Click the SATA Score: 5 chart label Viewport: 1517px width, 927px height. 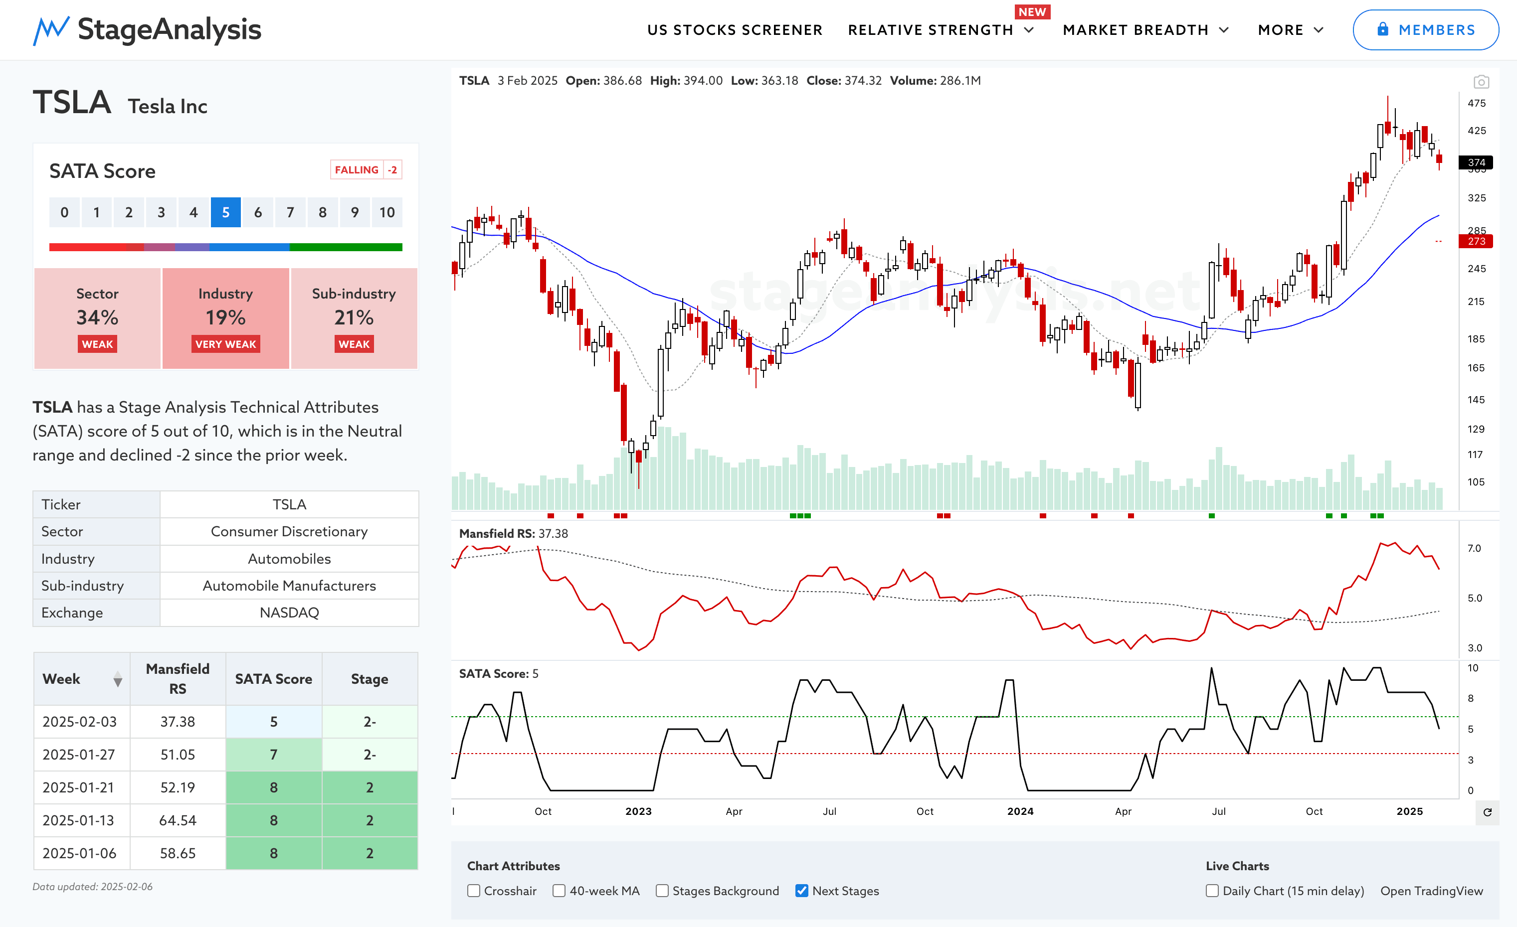point(499,673)
